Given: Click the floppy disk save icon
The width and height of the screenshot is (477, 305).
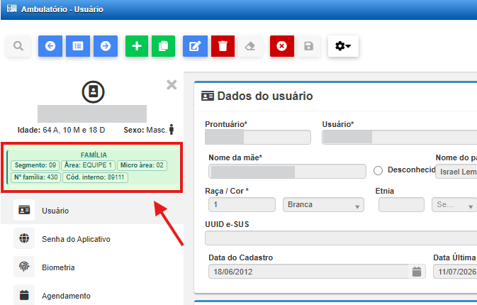Looking at the screenshot, I should [309, 46].
